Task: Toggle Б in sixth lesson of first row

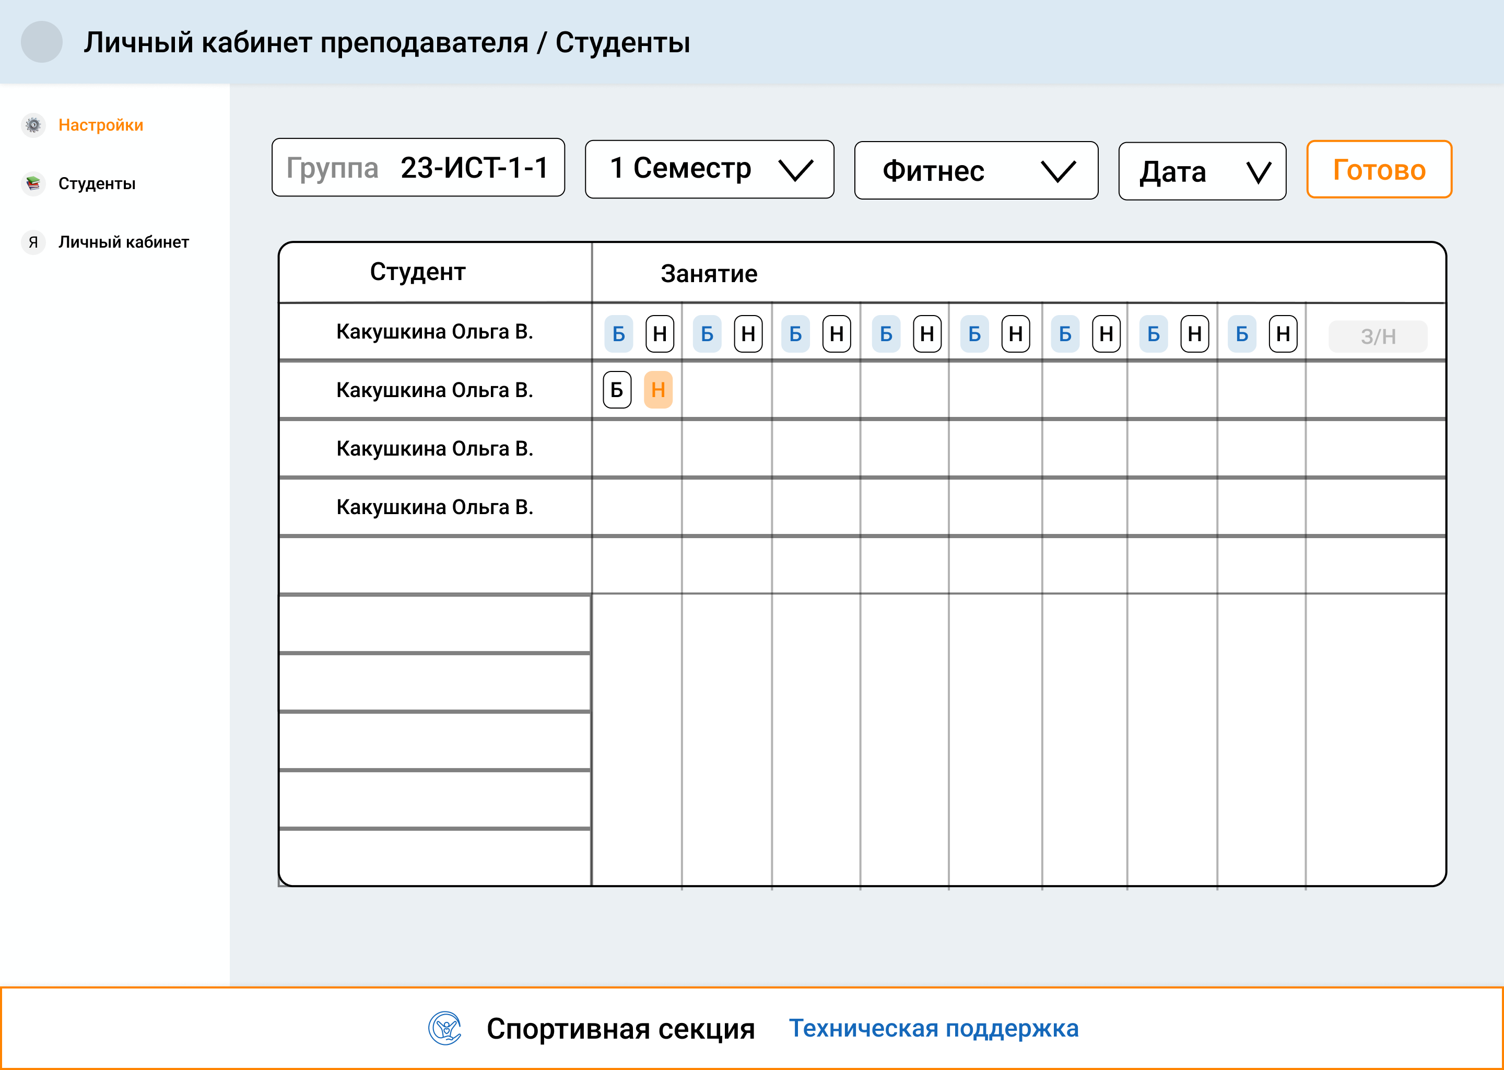Action: pos(1065,334)
